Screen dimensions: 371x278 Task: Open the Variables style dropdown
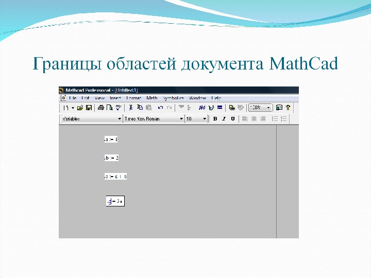pyautogui.click(x=120, y=119)
